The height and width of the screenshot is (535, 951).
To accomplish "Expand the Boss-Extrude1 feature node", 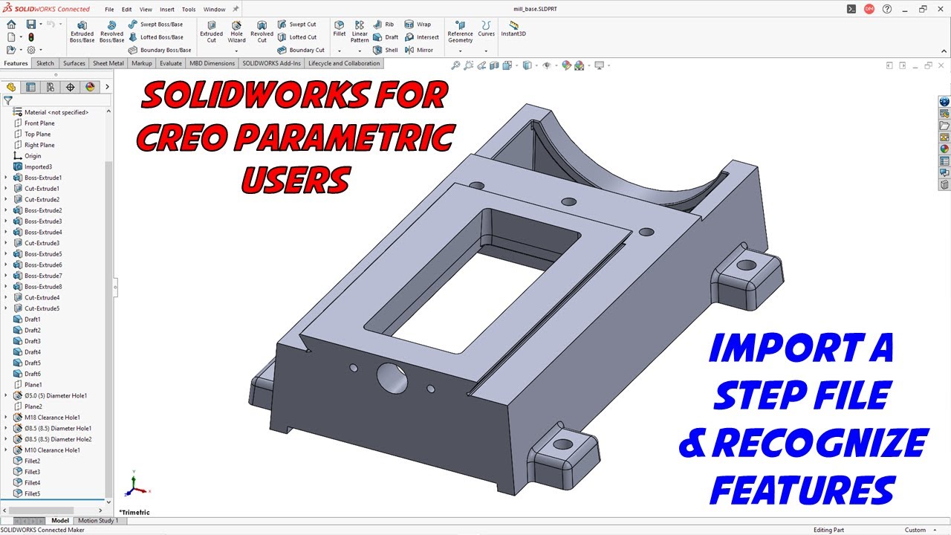I will click(6, 178).
